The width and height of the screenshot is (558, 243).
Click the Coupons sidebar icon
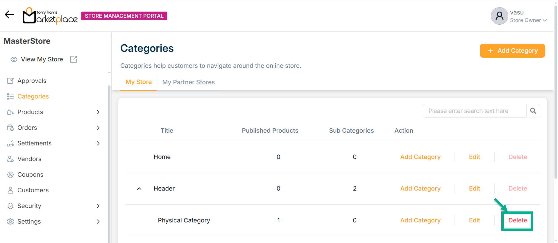pos(10,175)
